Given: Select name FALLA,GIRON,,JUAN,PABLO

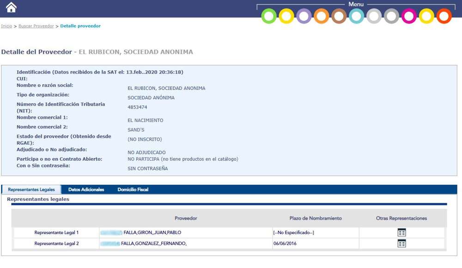Looking at the screenshot, I should [152, 232].
